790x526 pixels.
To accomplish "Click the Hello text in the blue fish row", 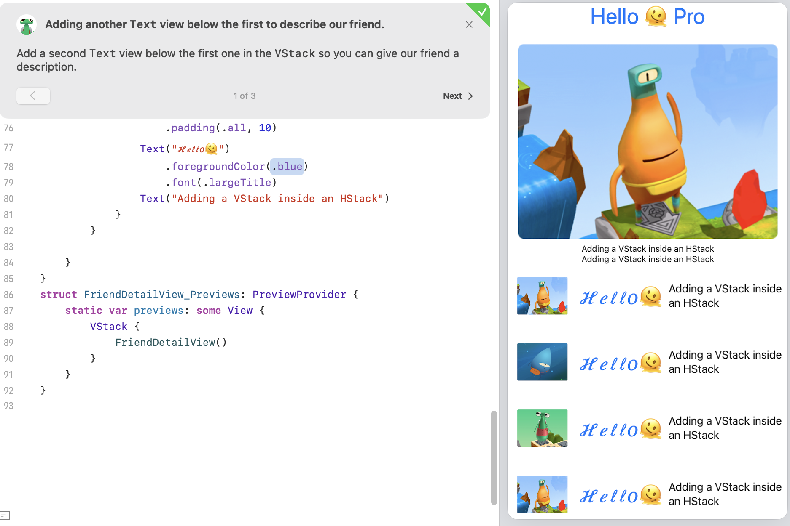I will point(609,364).
